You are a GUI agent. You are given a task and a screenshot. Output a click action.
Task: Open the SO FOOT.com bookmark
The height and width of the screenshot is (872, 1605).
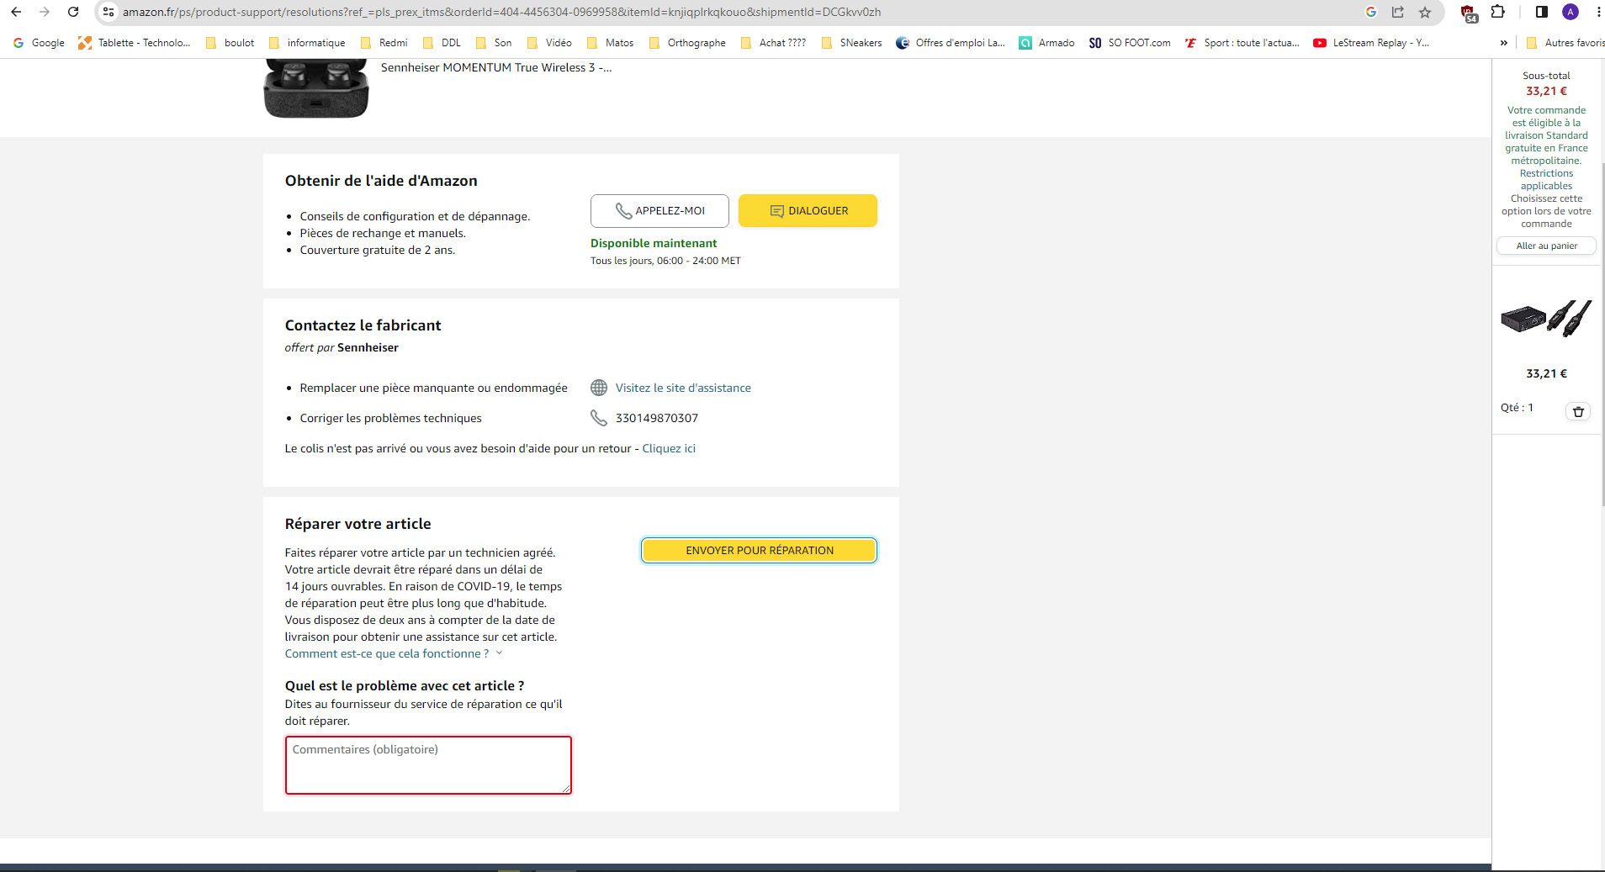coord(1130,43)
